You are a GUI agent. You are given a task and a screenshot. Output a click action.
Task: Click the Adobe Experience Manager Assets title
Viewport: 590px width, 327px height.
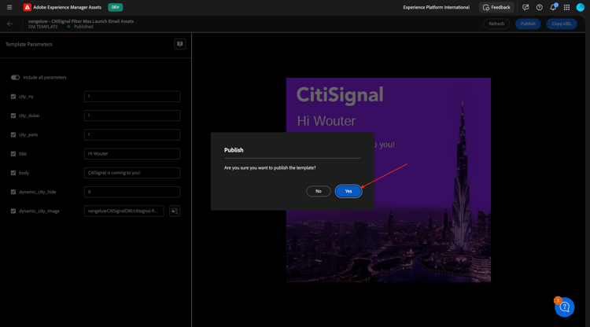68,7
